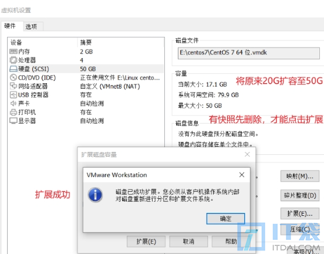
Task: Click the 最大大小: 50 GB text
Action: point(200,106)
